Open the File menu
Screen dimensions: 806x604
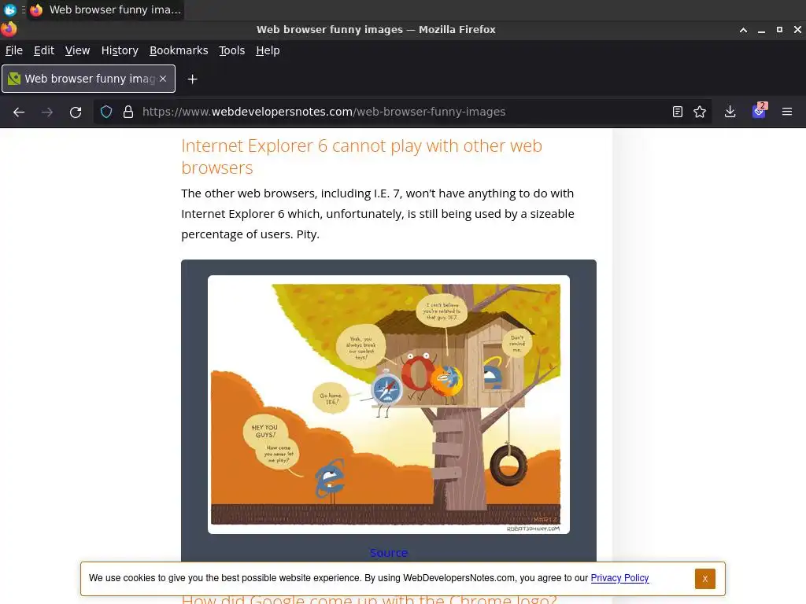(14, 50)
